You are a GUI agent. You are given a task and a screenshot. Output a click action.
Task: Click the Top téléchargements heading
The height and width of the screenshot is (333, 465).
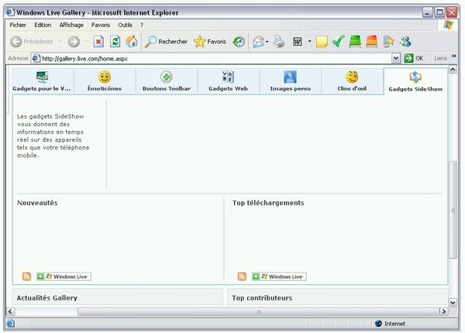(x=268, y=203)
